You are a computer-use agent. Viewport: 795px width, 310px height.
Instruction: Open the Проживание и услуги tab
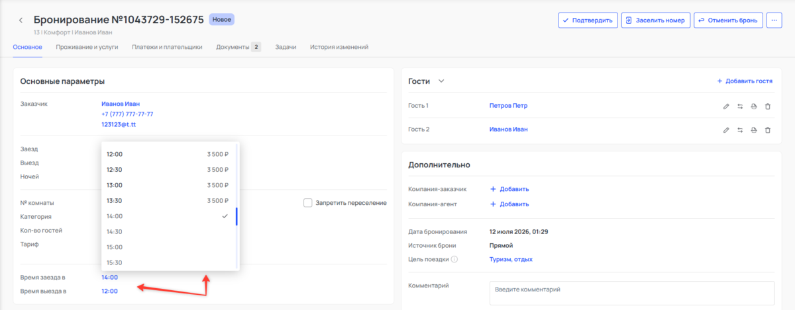click(x=87, y=47)
